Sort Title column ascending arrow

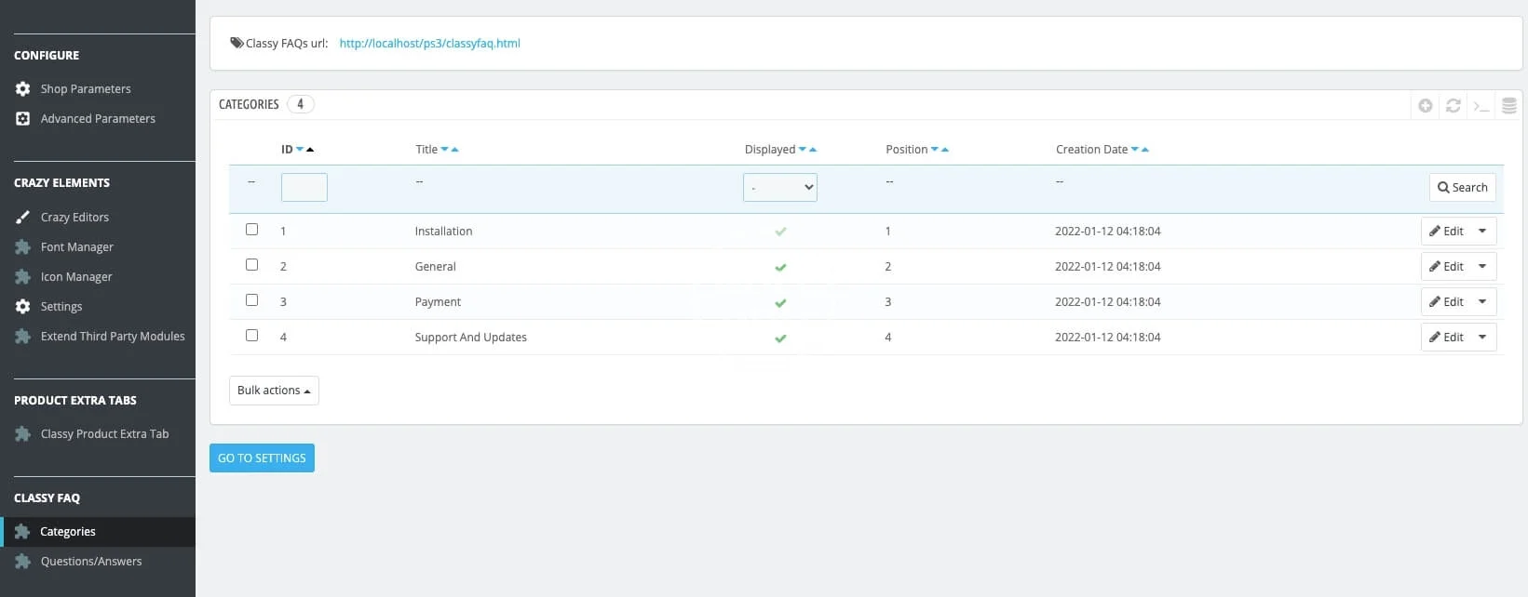click(x=454, y=150)
